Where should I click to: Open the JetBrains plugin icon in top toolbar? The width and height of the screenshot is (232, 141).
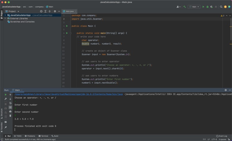tap(229, 7)
